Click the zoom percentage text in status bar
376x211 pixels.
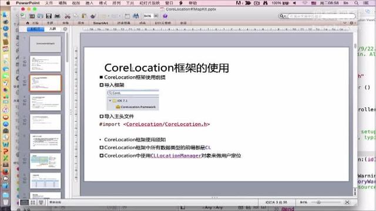[x=304, y=202]
